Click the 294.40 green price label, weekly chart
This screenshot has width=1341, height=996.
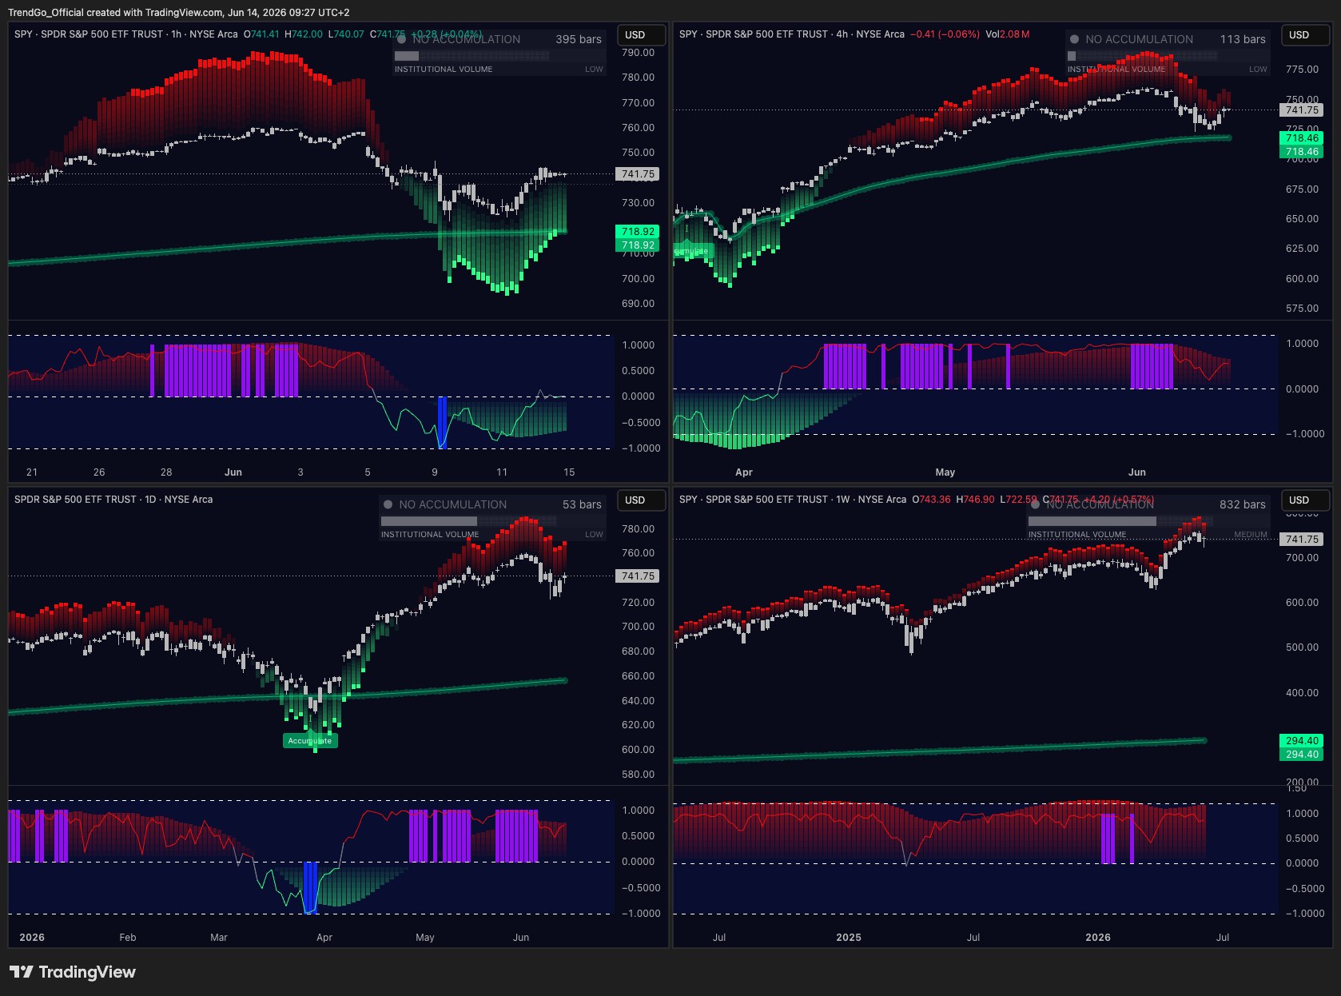coord(1302,741)
